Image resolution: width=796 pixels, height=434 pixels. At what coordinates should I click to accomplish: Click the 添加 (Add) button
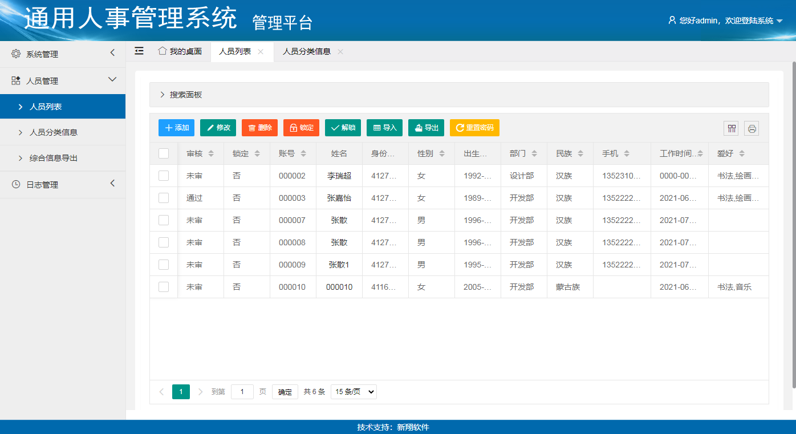(x=176, y=128)
